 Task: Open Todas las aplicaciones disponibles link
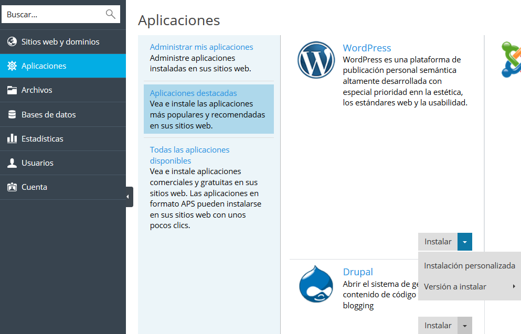189,155
